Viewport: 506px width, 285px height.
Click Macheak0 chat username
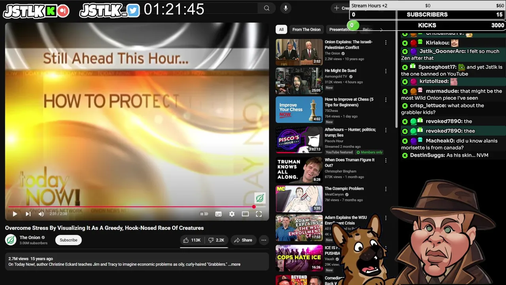[x=440, y=141]
